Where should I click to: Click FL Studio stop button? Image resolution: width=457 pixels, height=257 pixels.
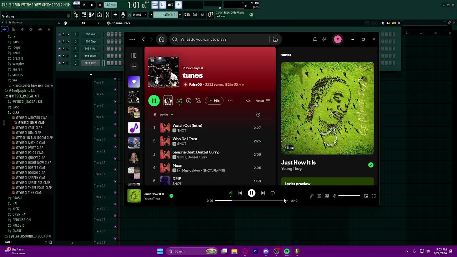pyautogui.click(x=91, y=5)
